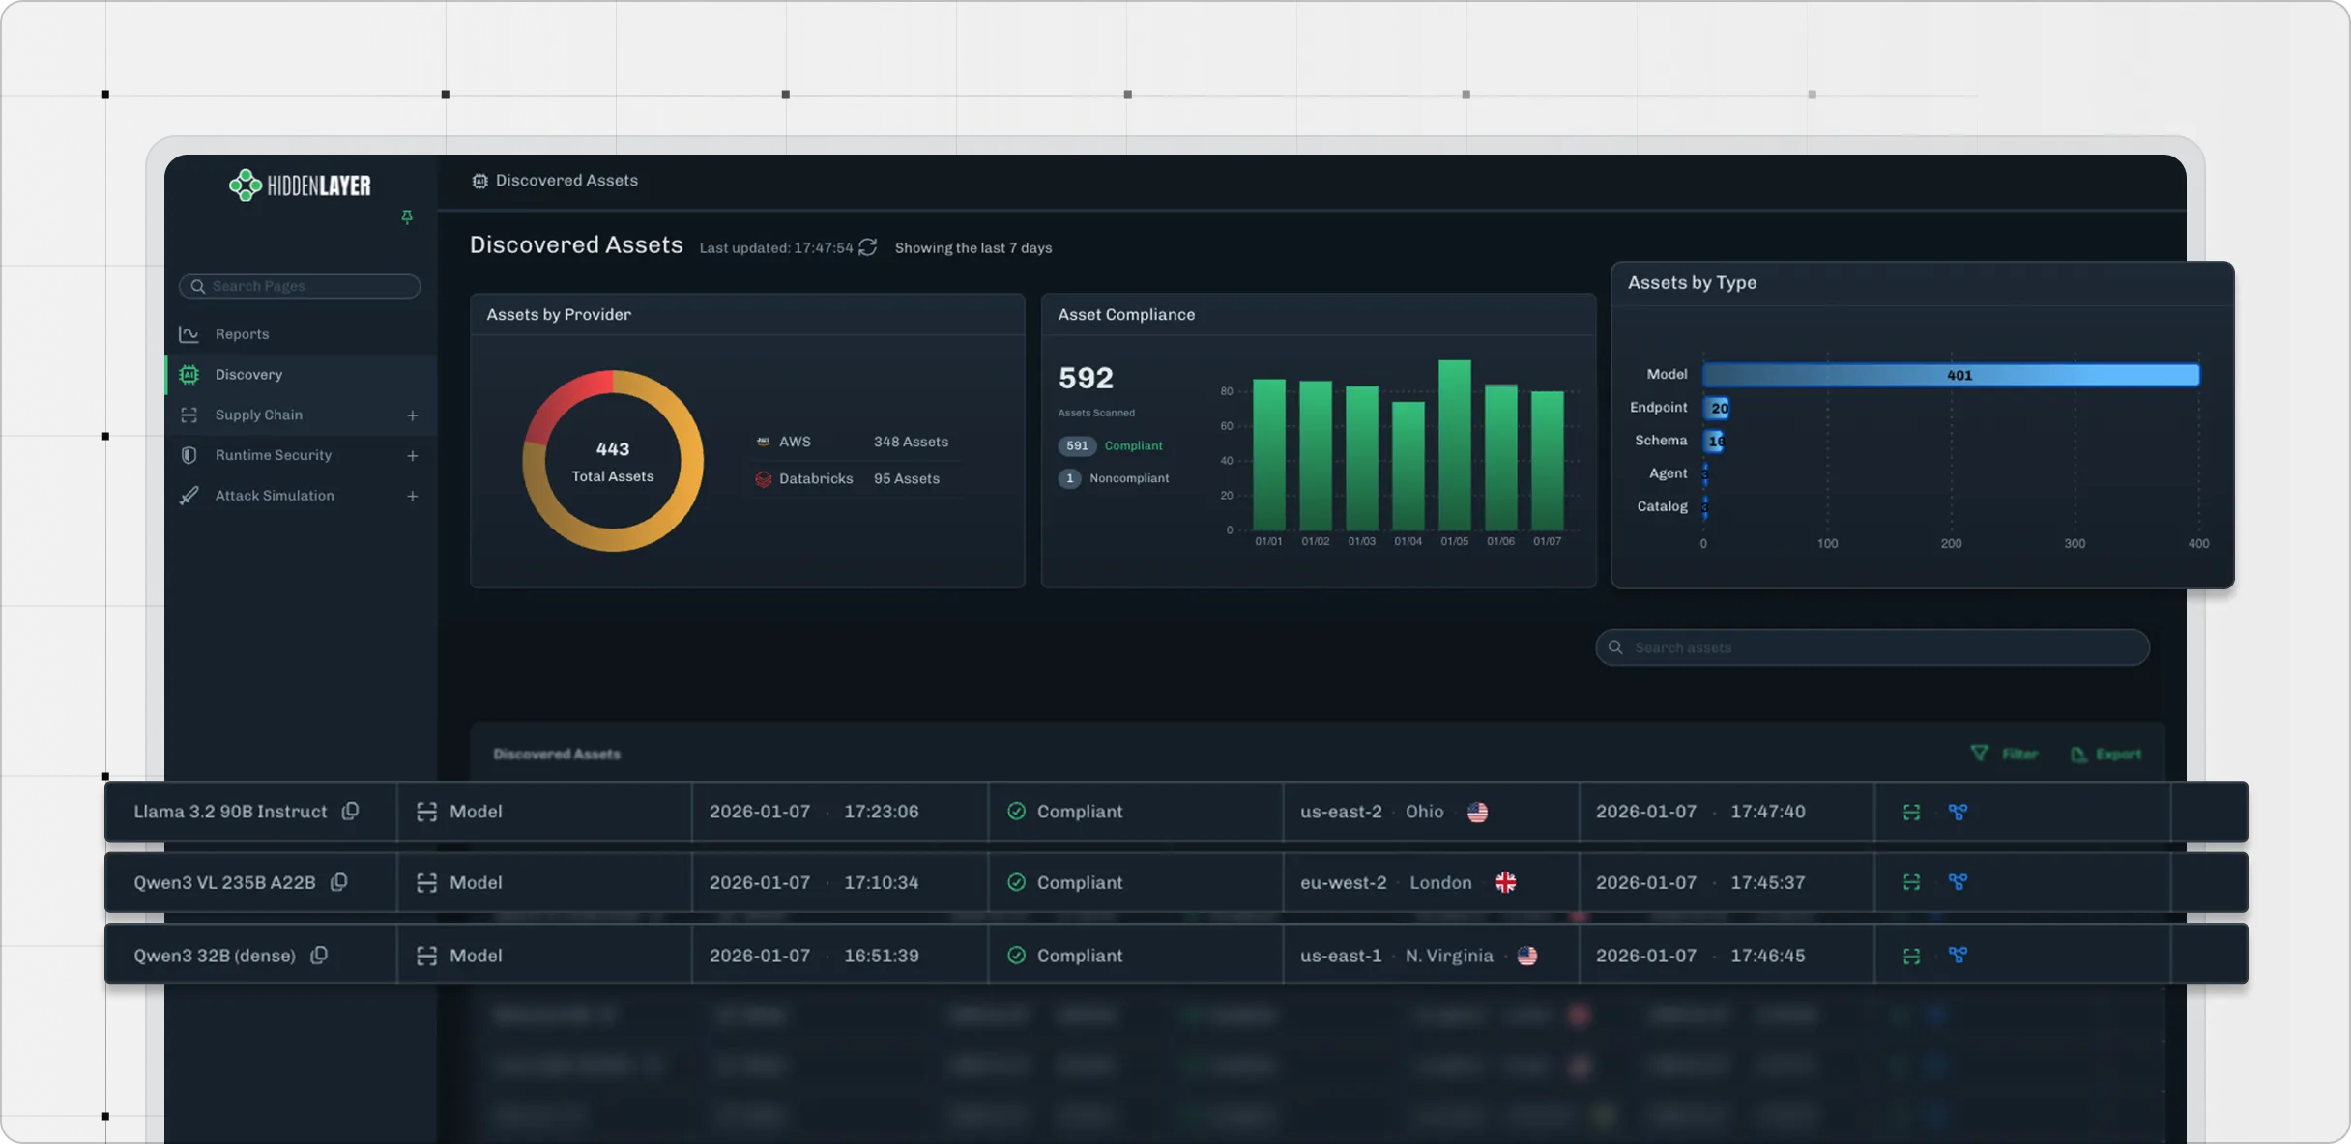2351x1144 pixels.
Task: Expand the Runtime Security section
Action: pos(412,456)
